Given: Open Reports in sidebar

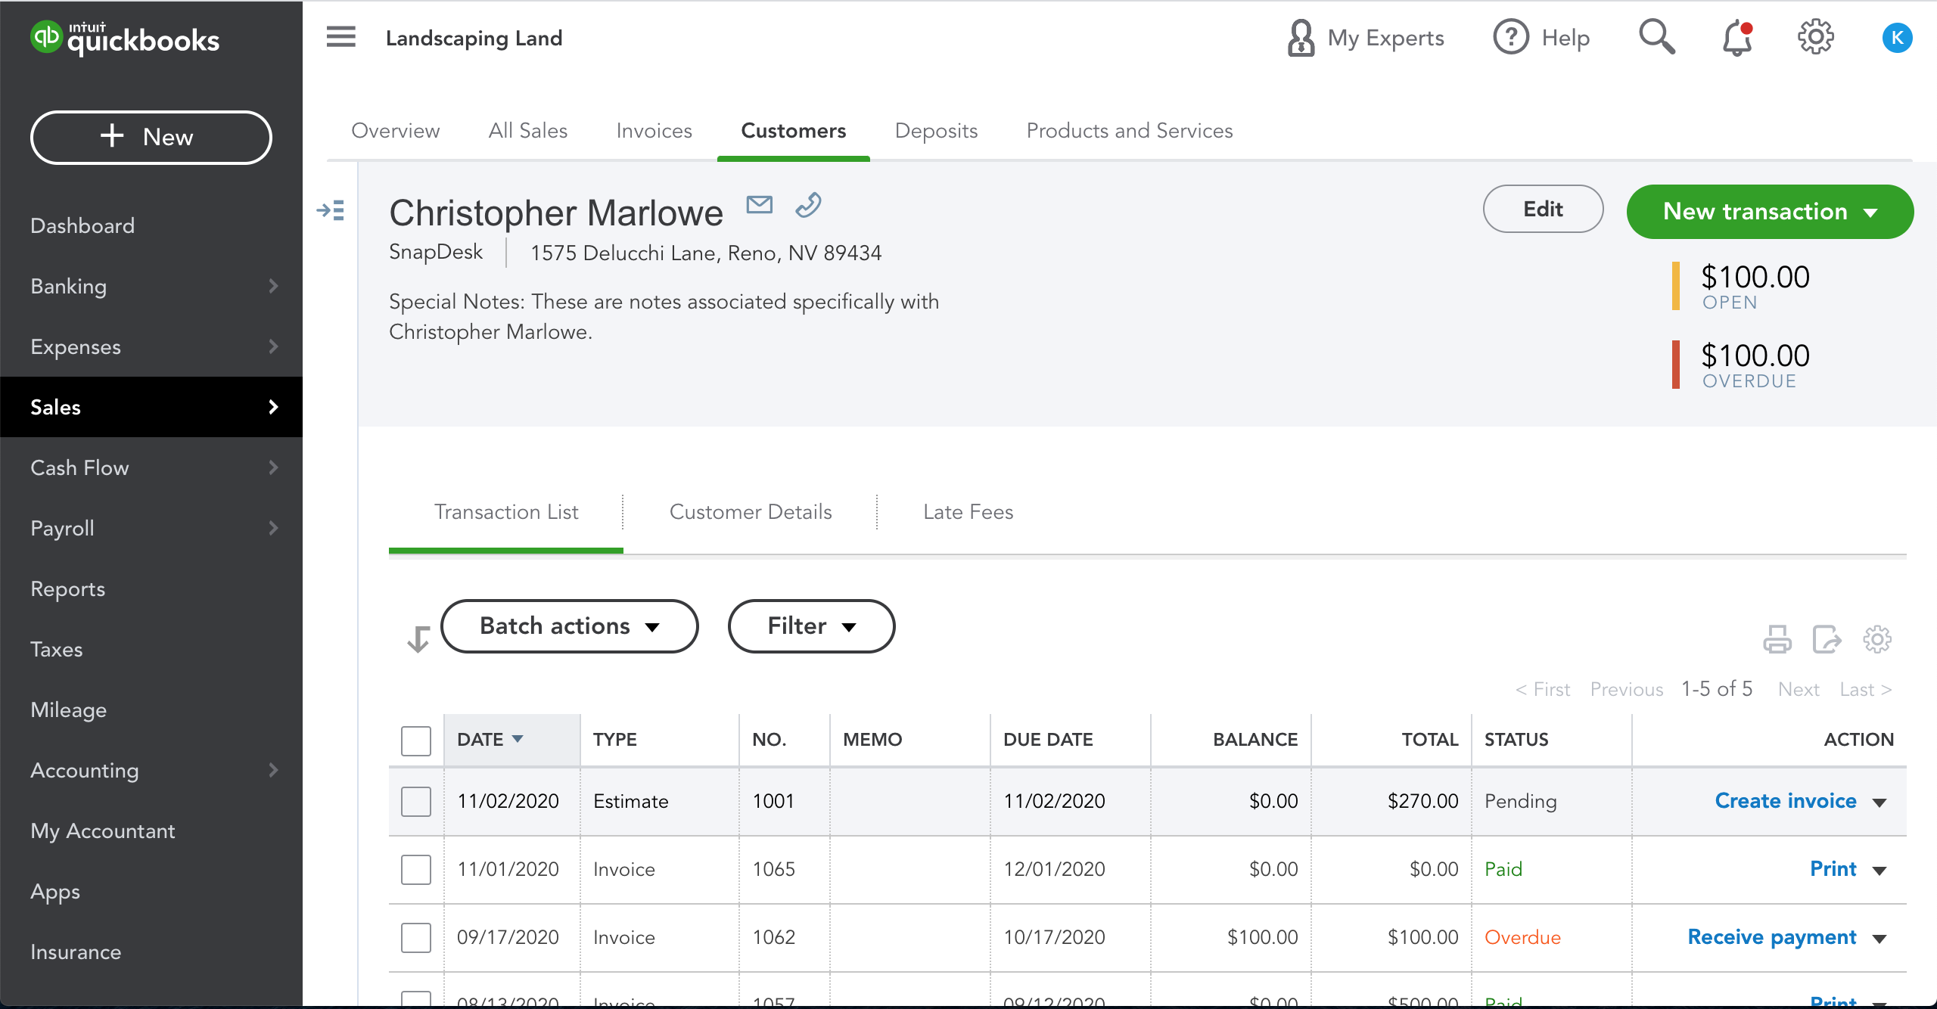Looking at the screenshot, I should click(x=151, y=588).
